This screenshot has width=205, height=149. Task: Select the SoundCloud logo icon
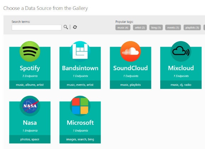(x=130, y=51)
